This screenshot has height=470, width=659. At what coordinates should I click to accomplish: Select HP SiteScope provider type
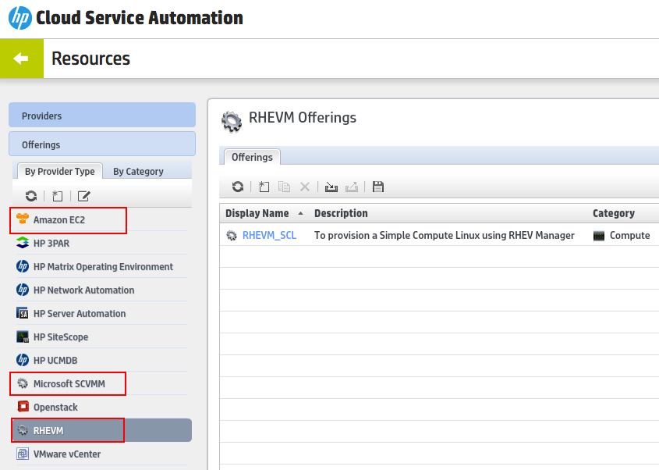point(101,336)
